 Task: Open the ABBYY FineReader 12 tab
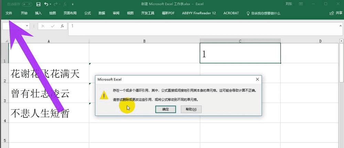click(x=199, y=13)
